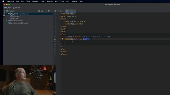Click the Expand All icon in Project panel
170x95 pixels.
click(42, 11)
